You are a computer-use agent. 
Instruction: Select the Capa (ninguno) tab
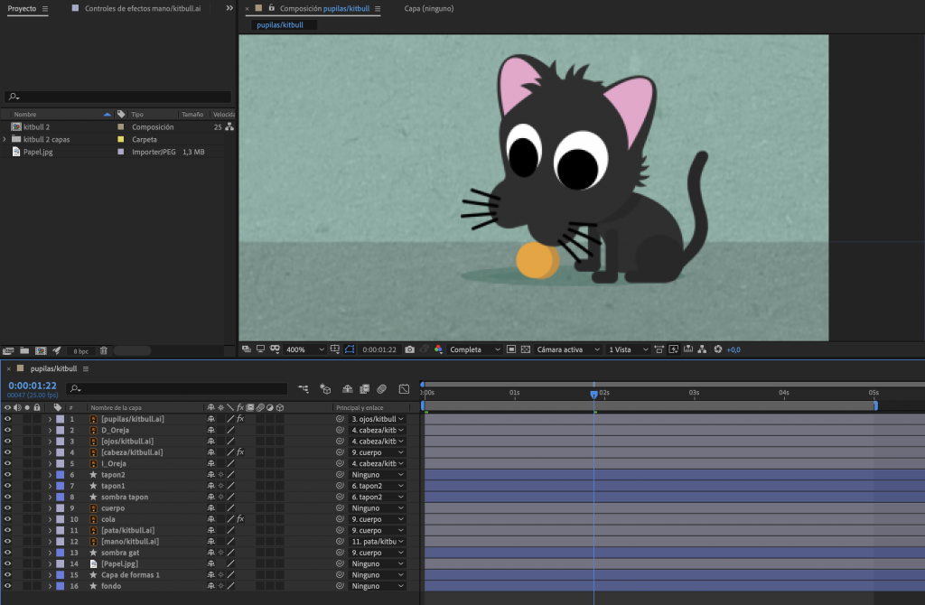[428, 8]
